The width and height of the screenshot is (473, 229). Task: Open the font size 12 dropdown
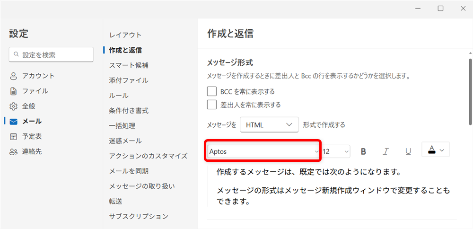pos(336,151)
